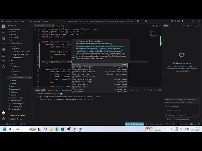Toggle secondary side bar layout button

182,21
